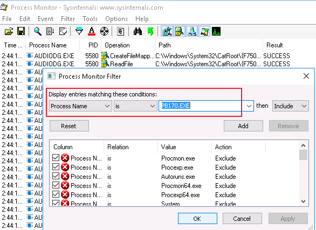Click the file icon beside the CreateFileMapping operation
316x230 pixels.
point(105,55)
